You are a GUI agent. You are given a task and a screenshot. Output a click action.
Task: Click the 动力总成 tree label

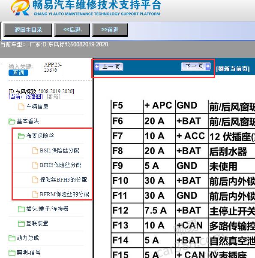click(28, 238)
